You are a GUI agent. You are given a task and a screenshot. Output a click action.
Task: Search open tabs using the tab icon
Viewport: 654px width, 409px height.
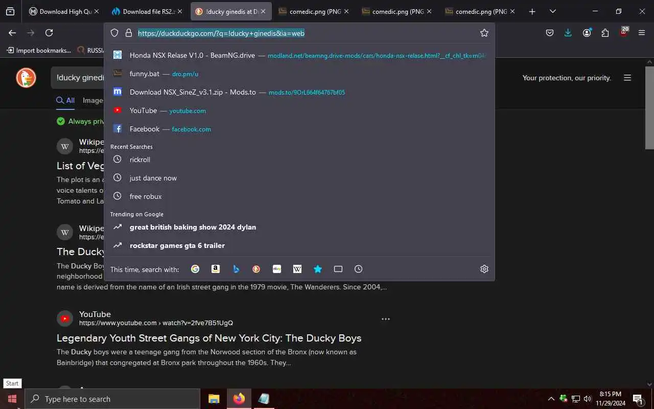click(x=338, y=269)
